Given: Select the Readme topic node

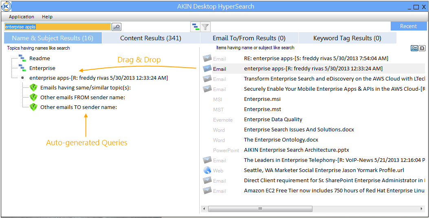Looking at the screenshot, I should click(x=40, y=58).
